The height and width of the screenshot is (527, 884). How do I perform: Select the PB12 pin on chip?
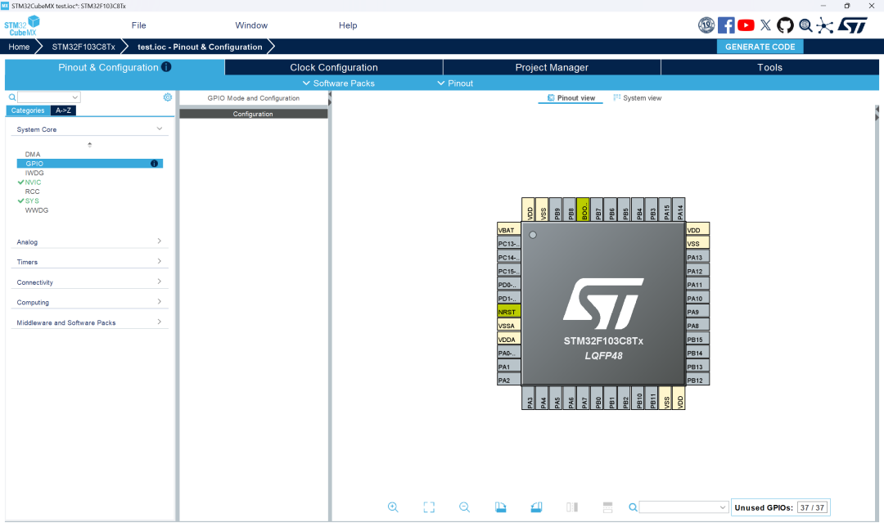(x=697, y=380)
